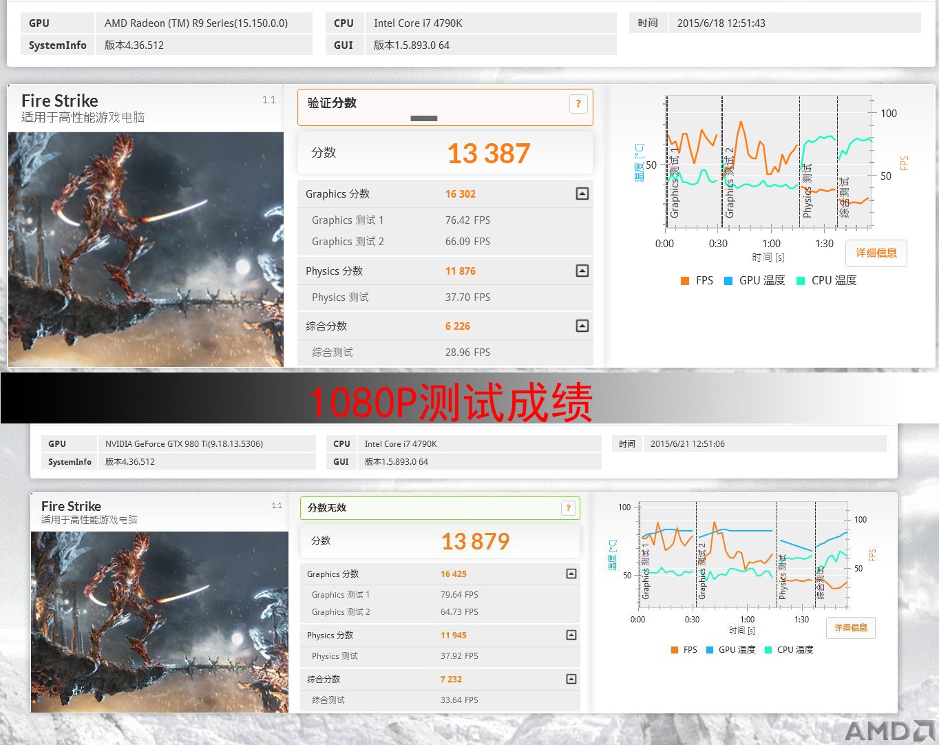Click the bottom Intel Core i7 4790K CPU value
This screenshot has width=939, height=745.
401,443
